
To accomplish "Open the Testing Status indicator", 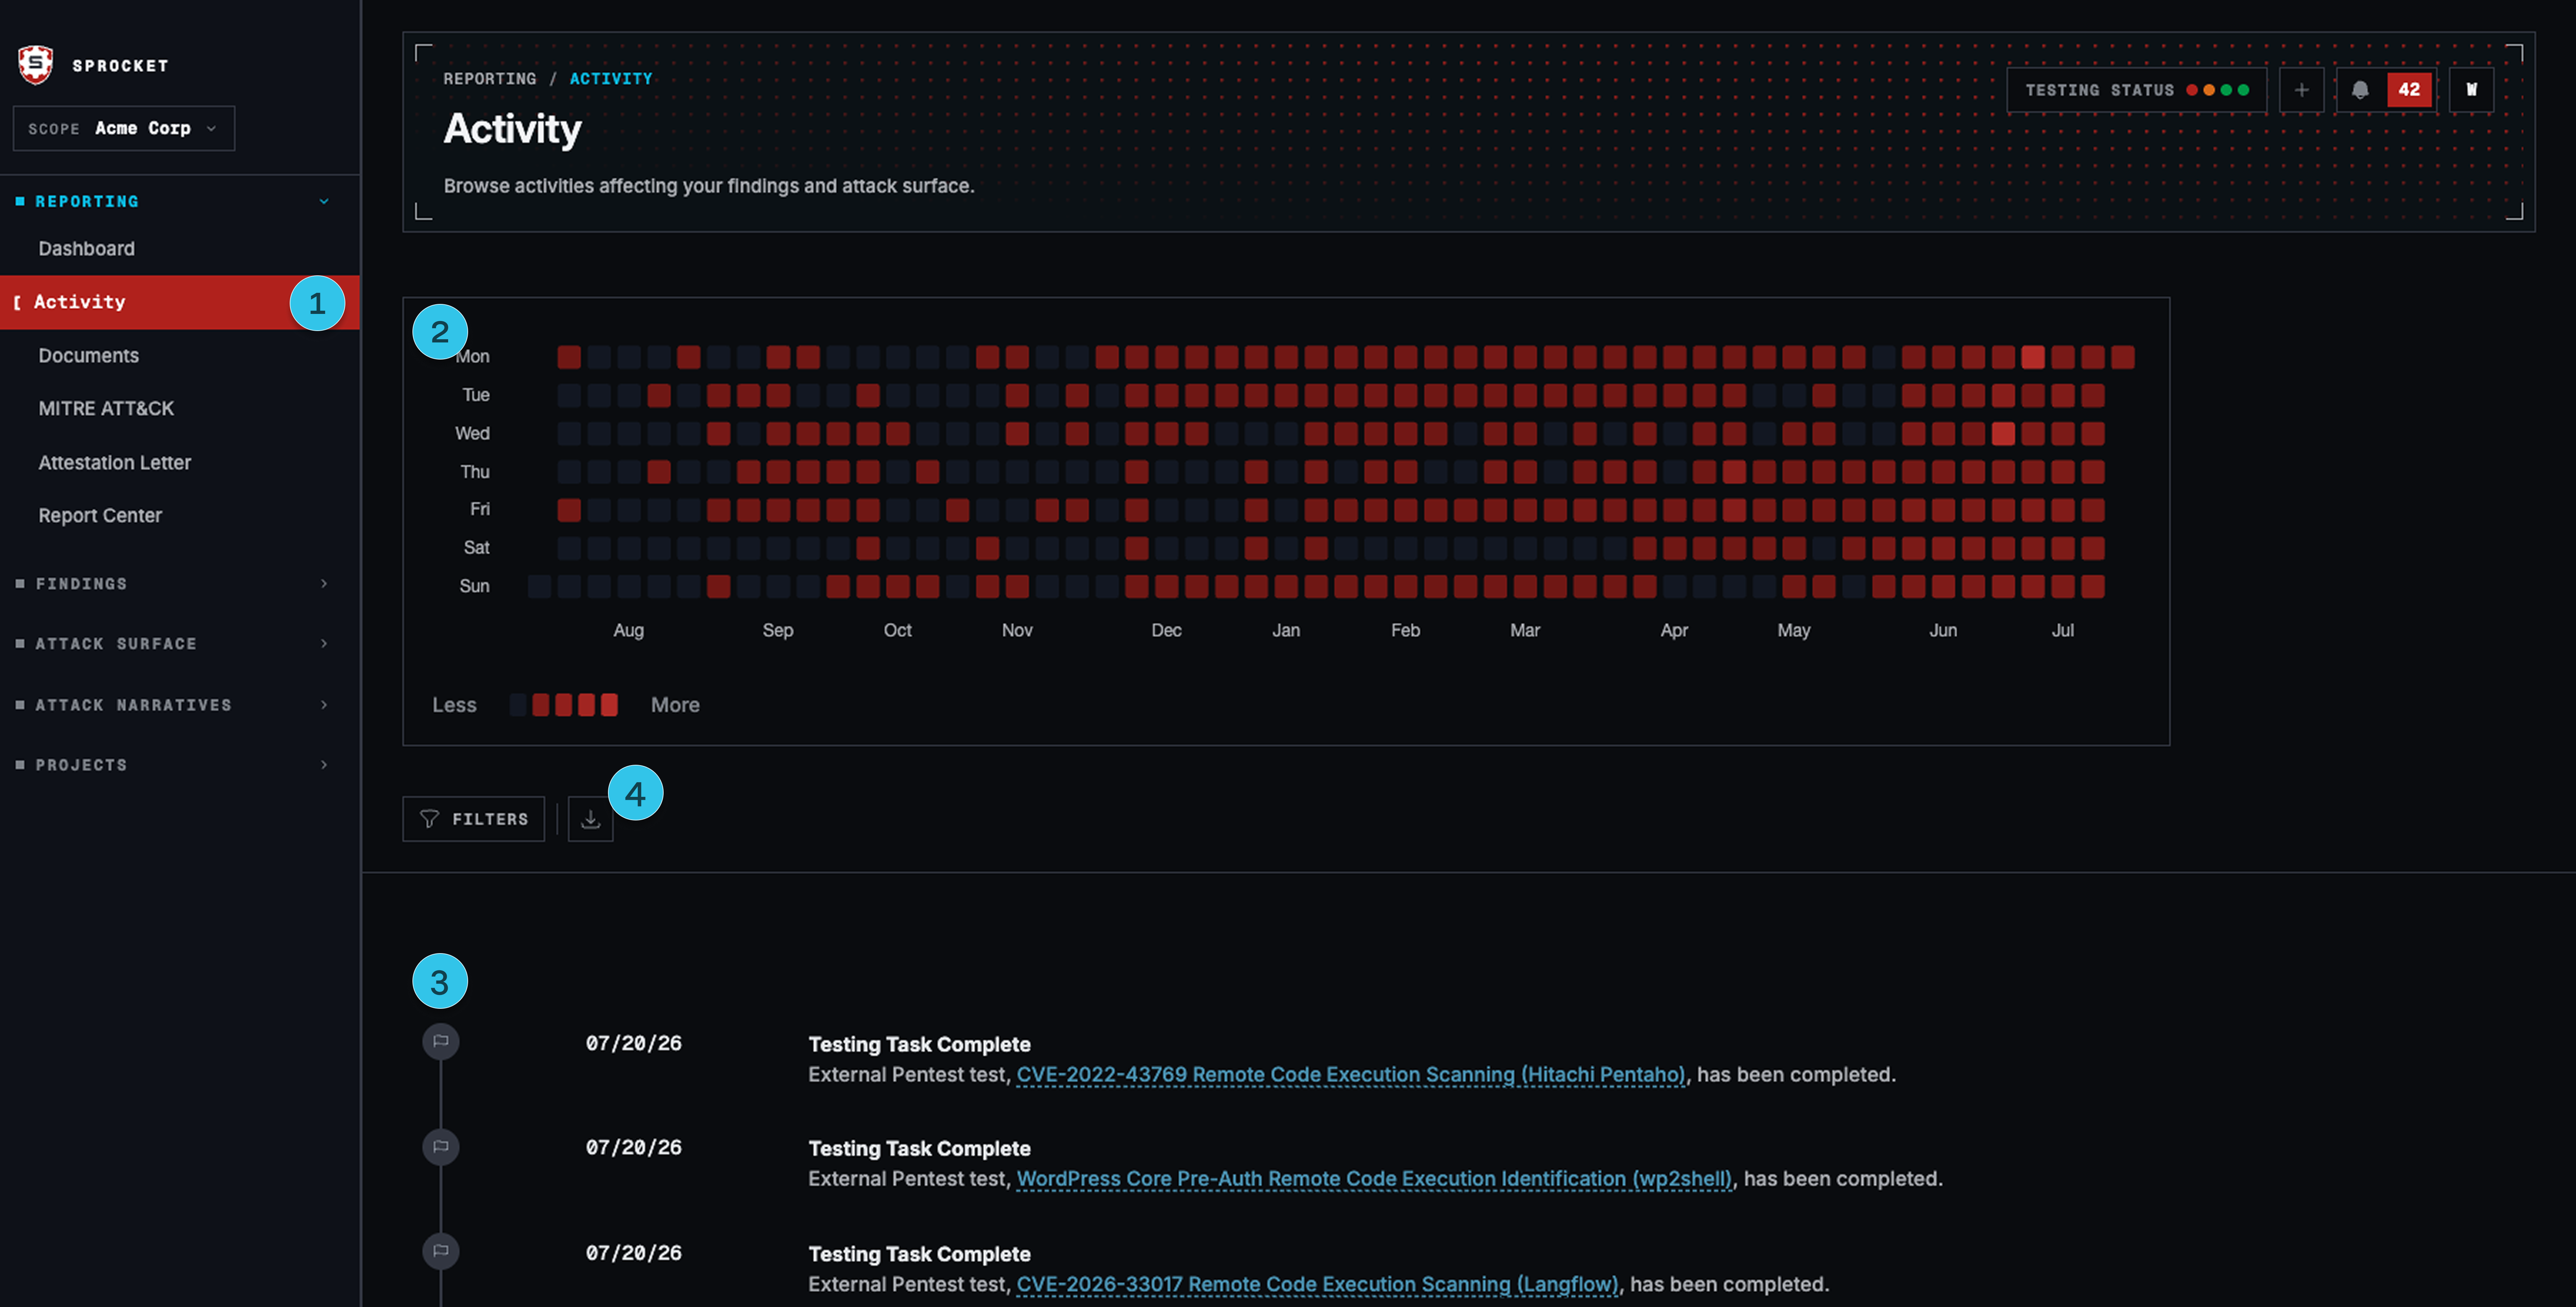I will pos(2137,90).
